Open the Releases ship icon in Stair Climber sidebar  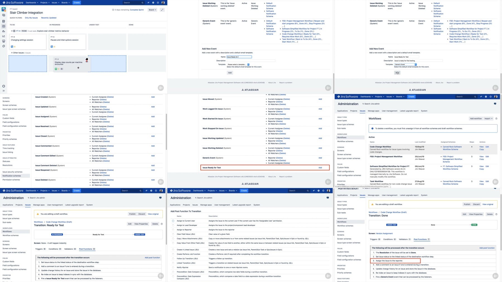click(x=4, y=31)
